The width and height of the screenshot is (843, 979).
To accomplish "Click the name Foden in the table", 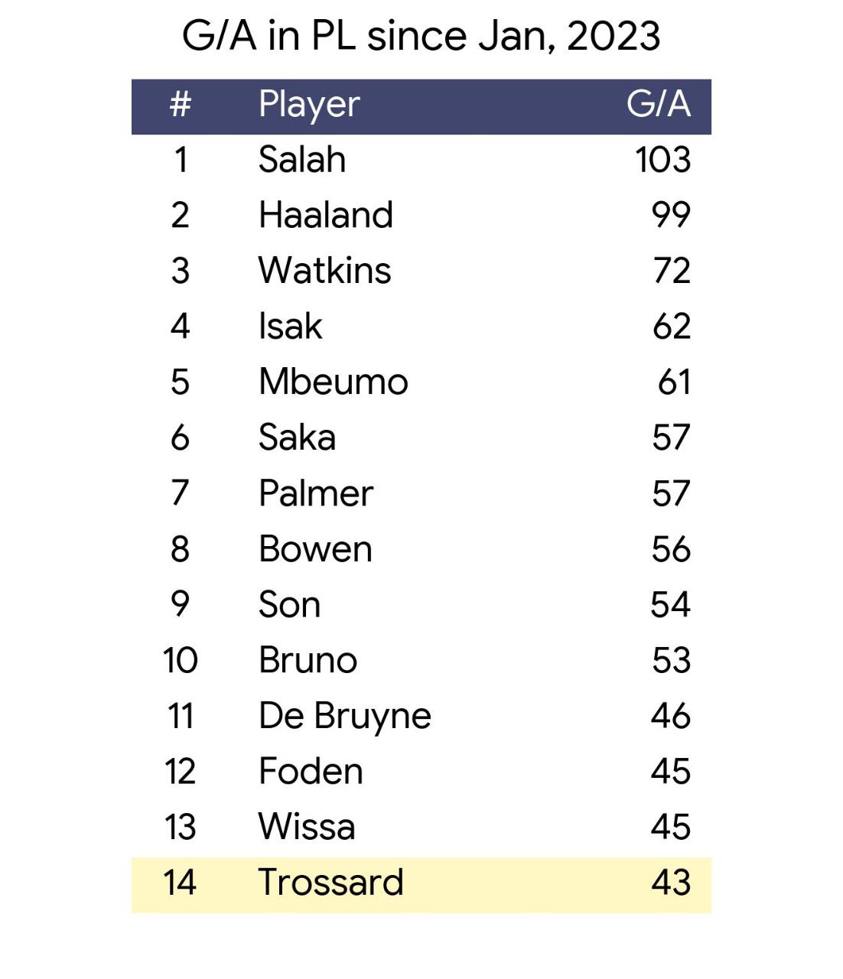I will pyautogui.click(x=311, y=771).
